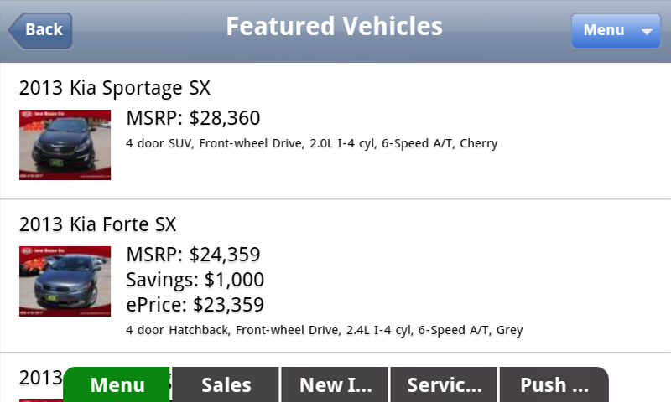Open the Kia Forte SX photo thumbnail
Viewport: 671px width, 402px height.
(65, 281)
